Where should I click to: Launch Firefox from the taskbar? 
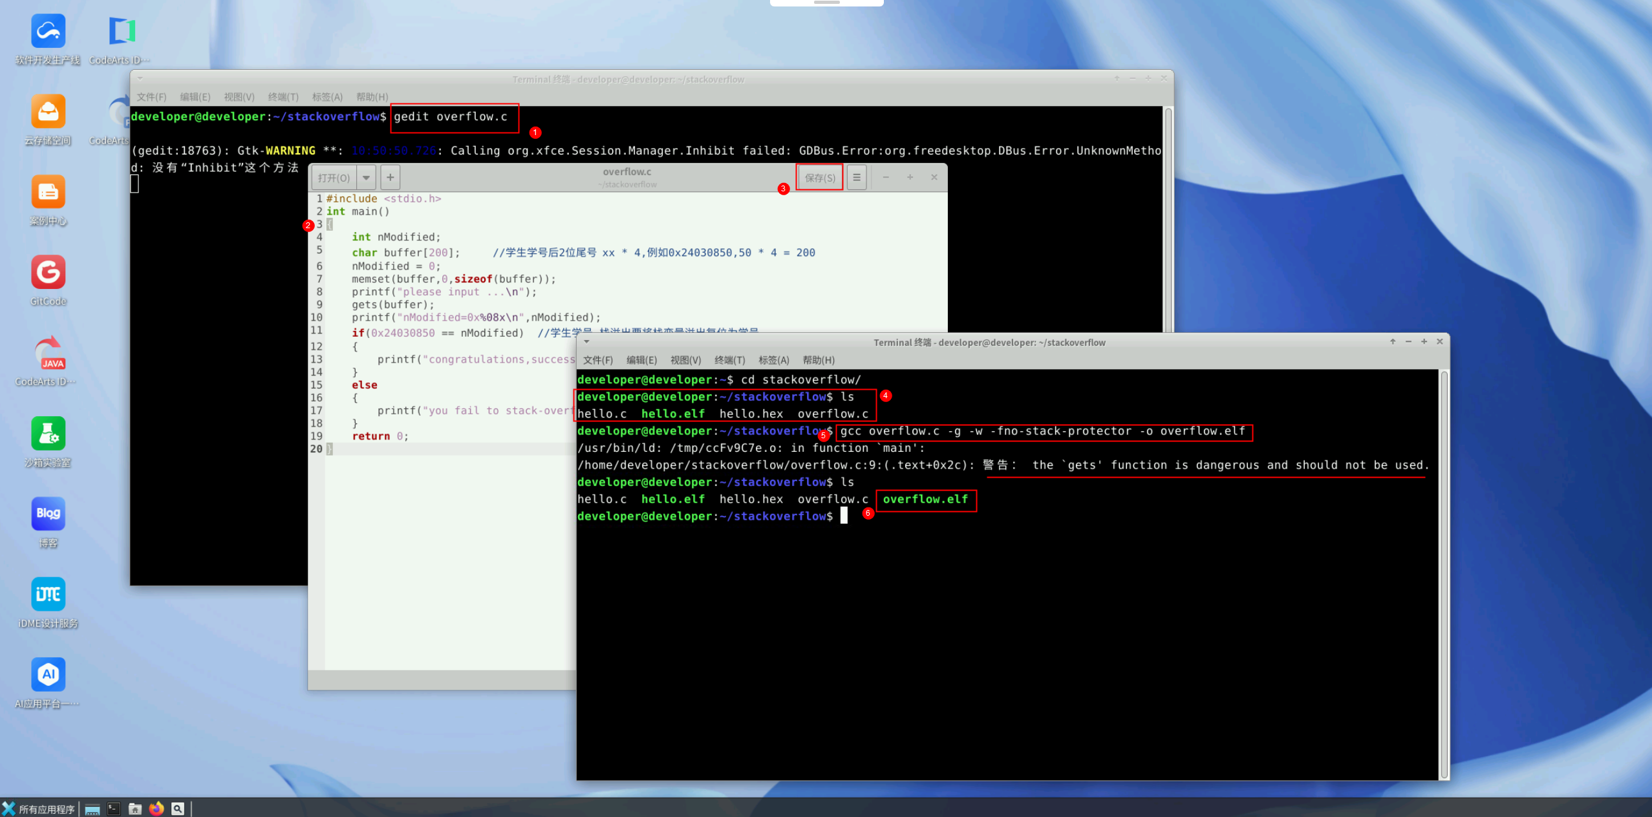156,809
